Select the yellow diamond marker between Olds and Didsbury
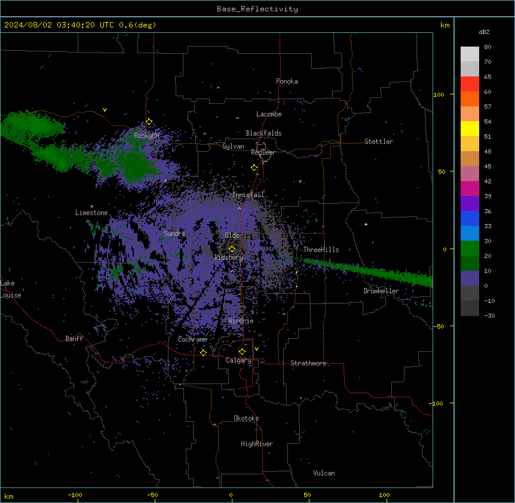This screenshot has height=503, width=515. [x=232, y=249]
